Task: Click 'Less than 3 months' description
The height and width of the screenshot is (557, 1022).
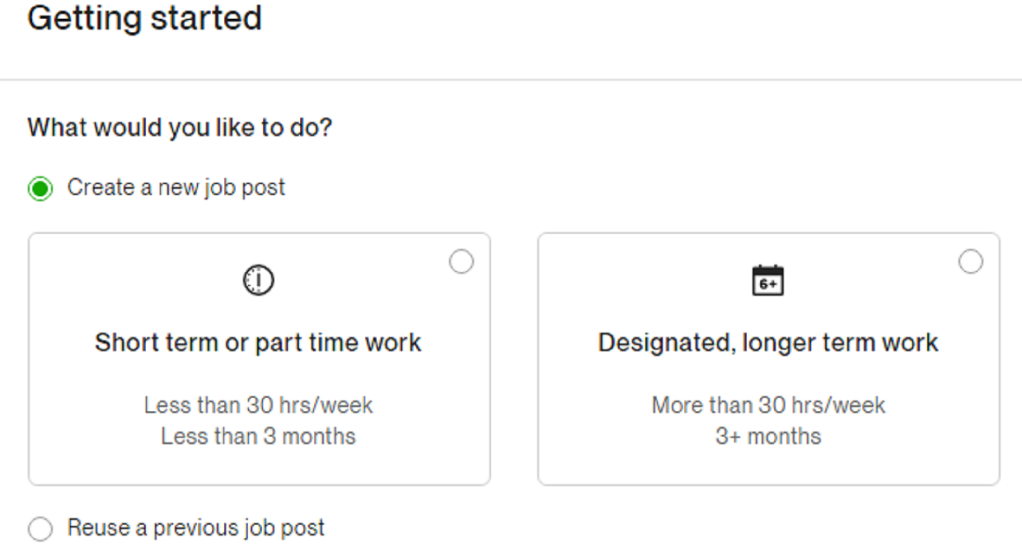Action: pyautogui.click(x=258, y=436)
